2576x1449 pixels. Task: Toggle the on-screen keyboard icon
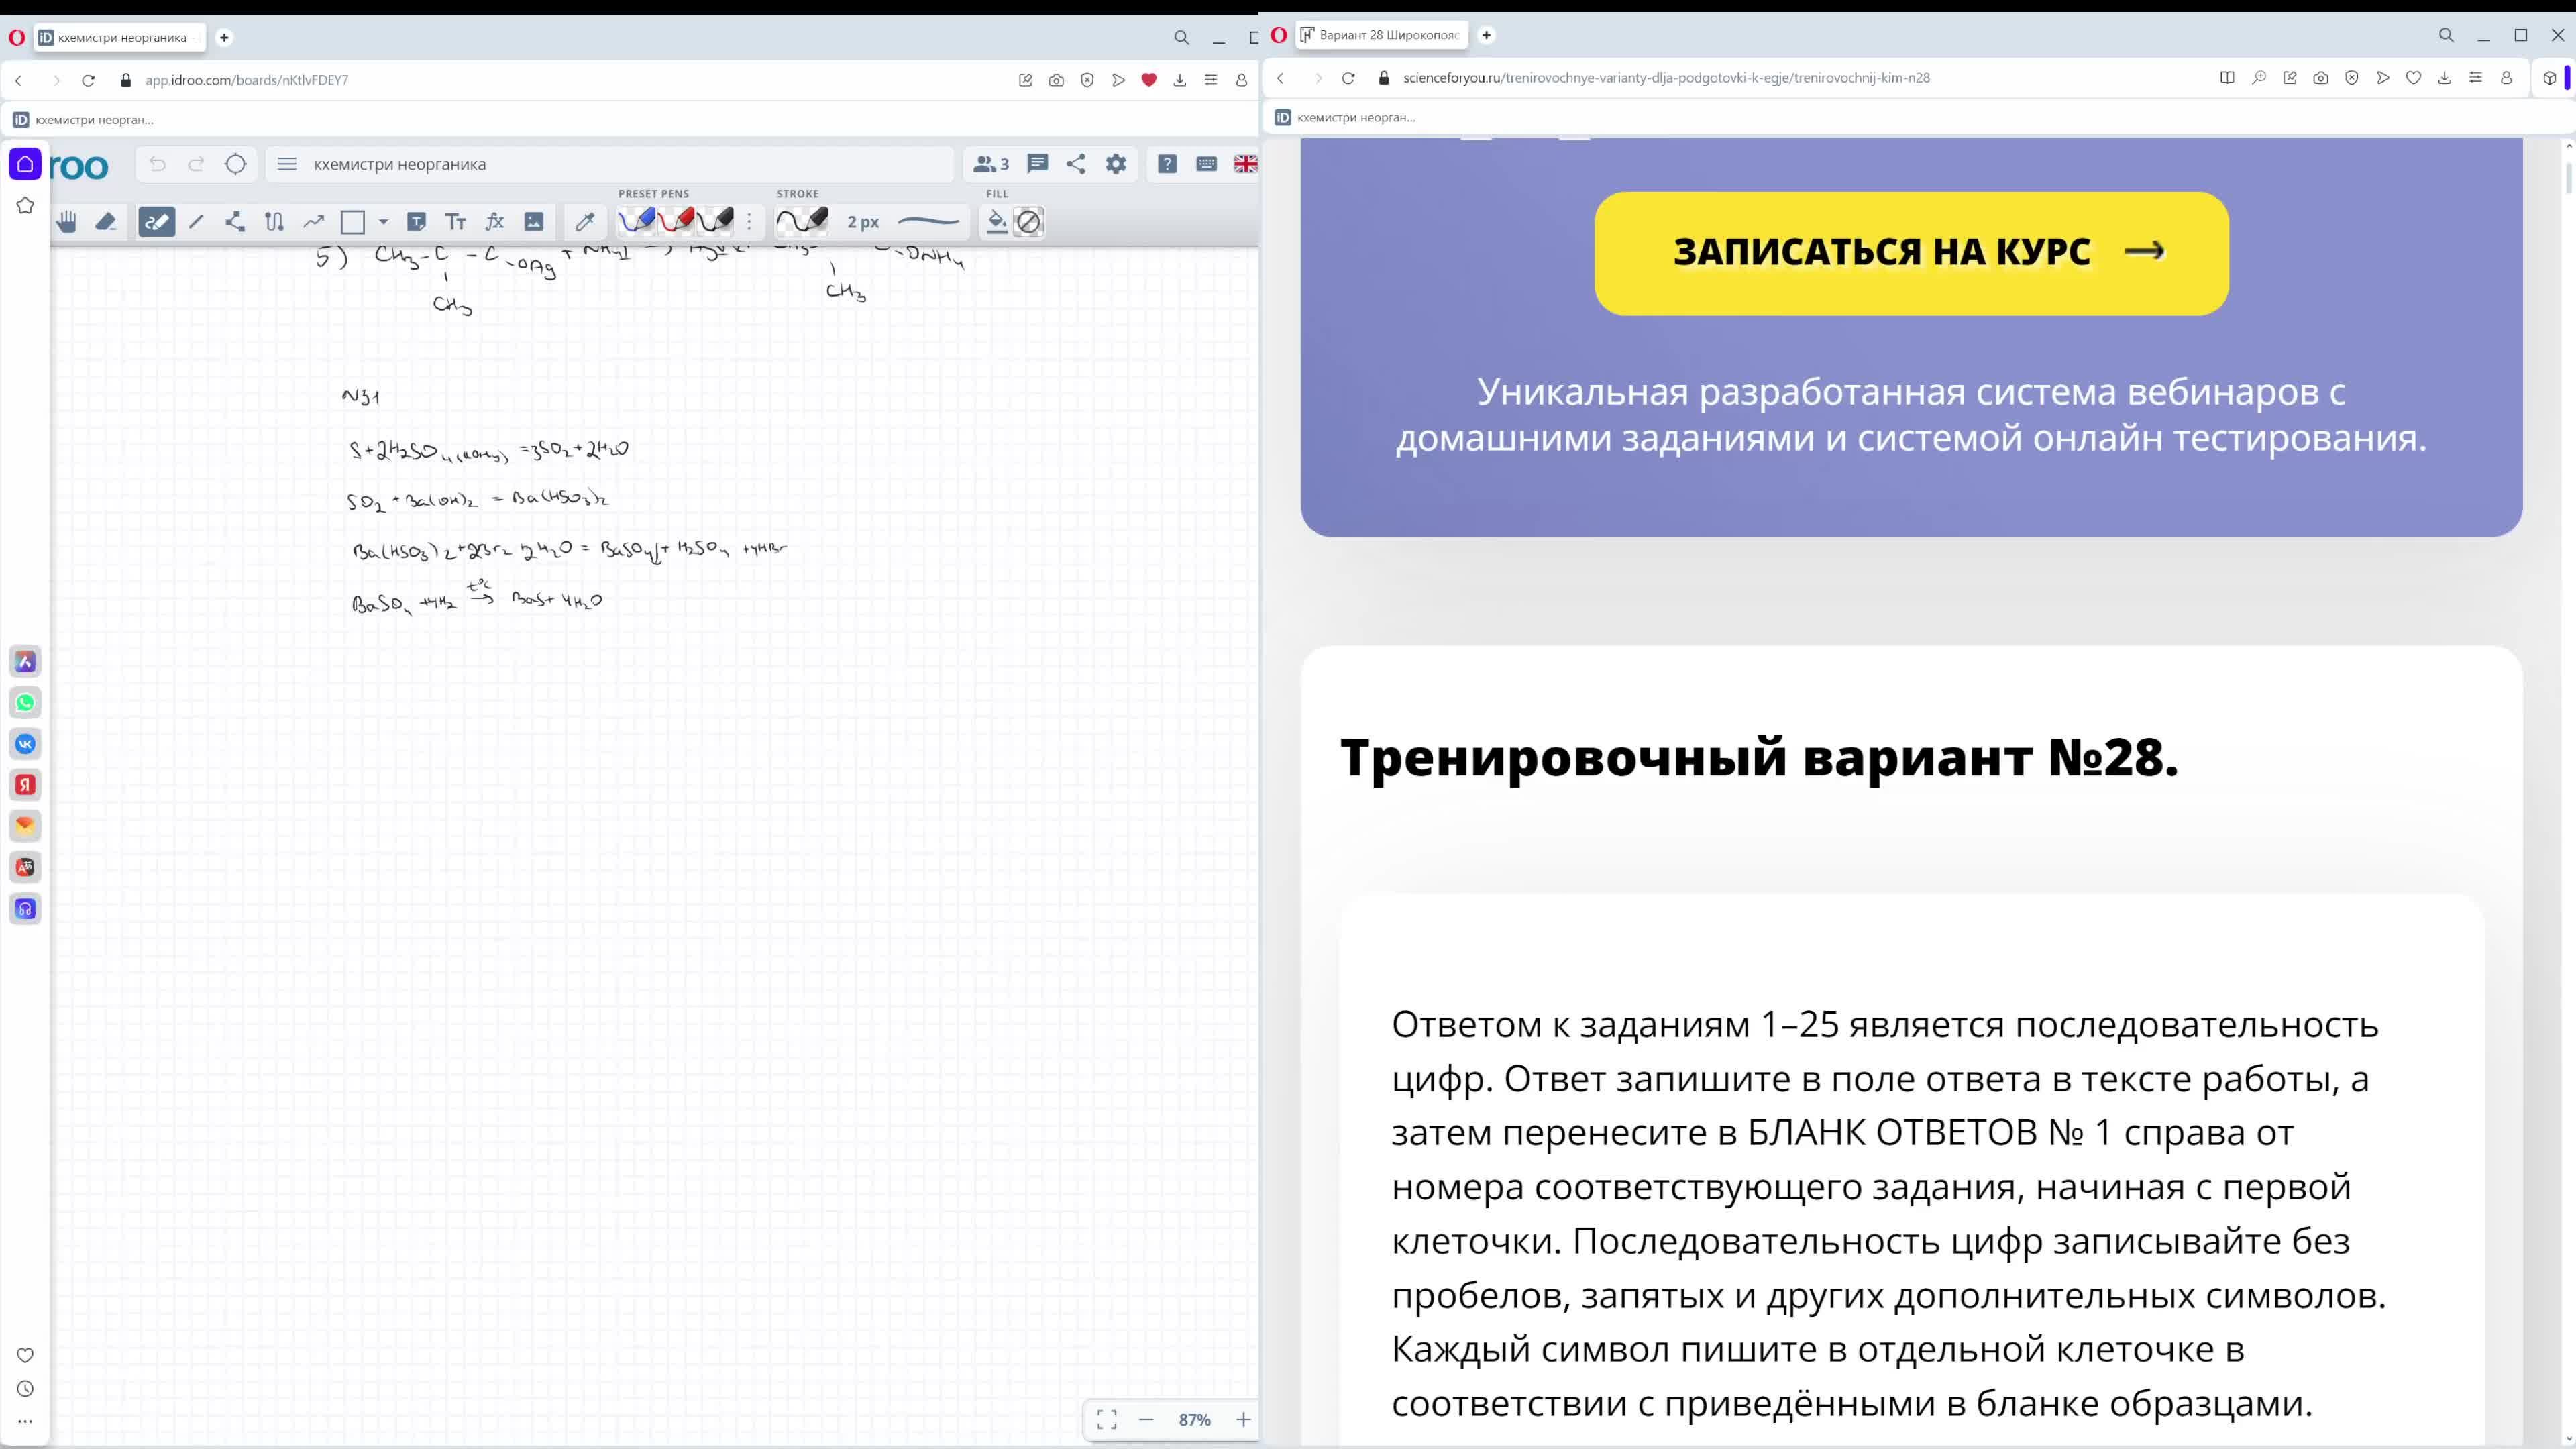click(1206, 164)
